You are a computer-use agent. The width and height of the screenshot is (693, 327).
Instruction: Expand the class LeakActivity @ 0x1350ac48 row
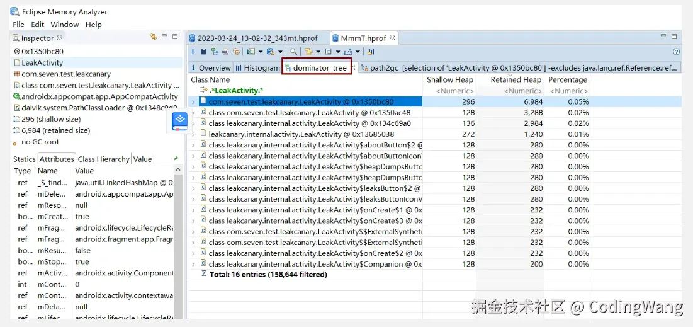coord(193,112)
